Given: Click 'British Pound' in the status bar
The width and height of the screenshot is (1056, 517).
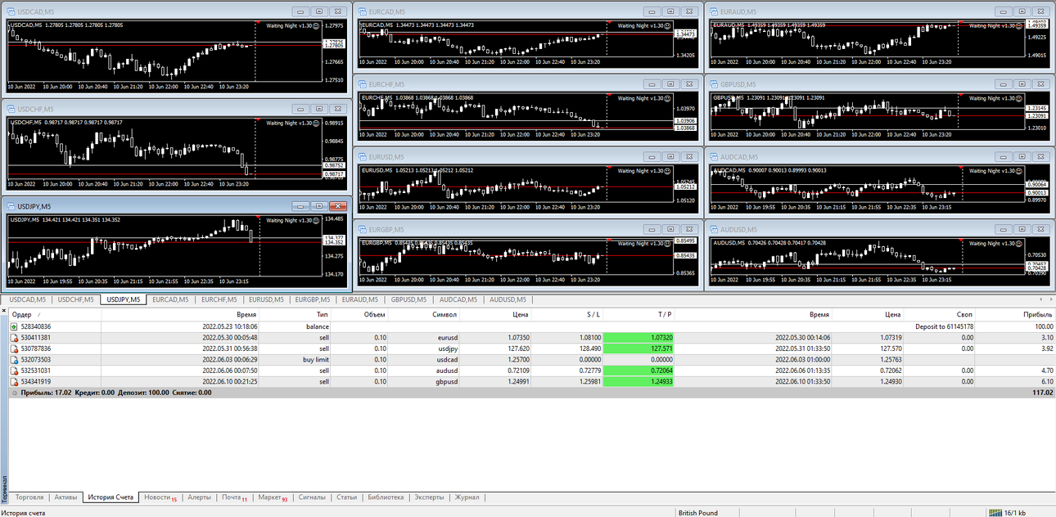Looking at the screenshot, I should tap(698, 513).
